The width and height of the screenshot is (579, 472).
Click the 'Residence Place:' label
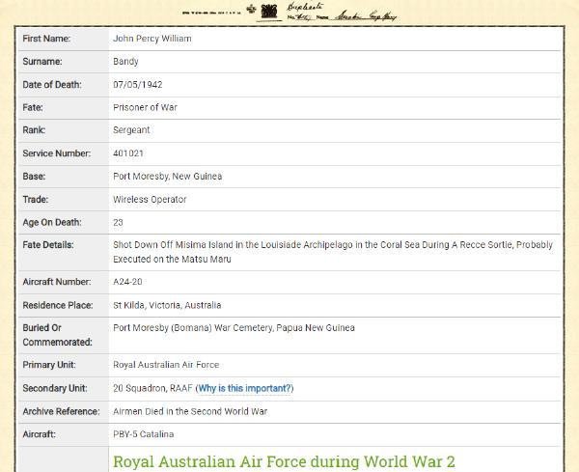(58, 305)
